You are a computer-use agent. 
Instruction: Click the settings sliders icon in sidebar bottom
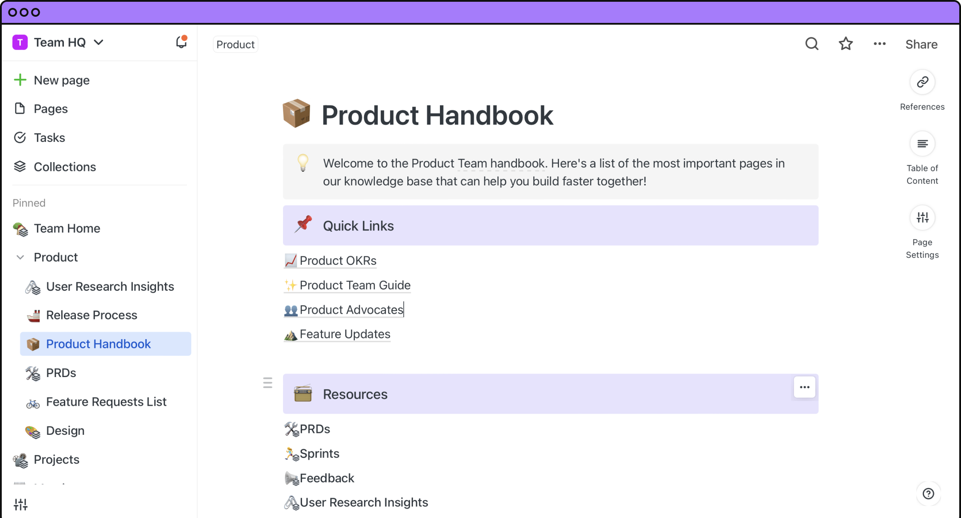[20, 504]
